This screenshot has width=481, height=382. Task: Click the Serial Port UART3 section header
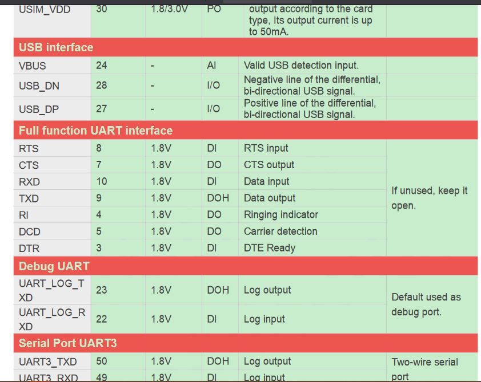pyautogui.click(x=68, y=343)
